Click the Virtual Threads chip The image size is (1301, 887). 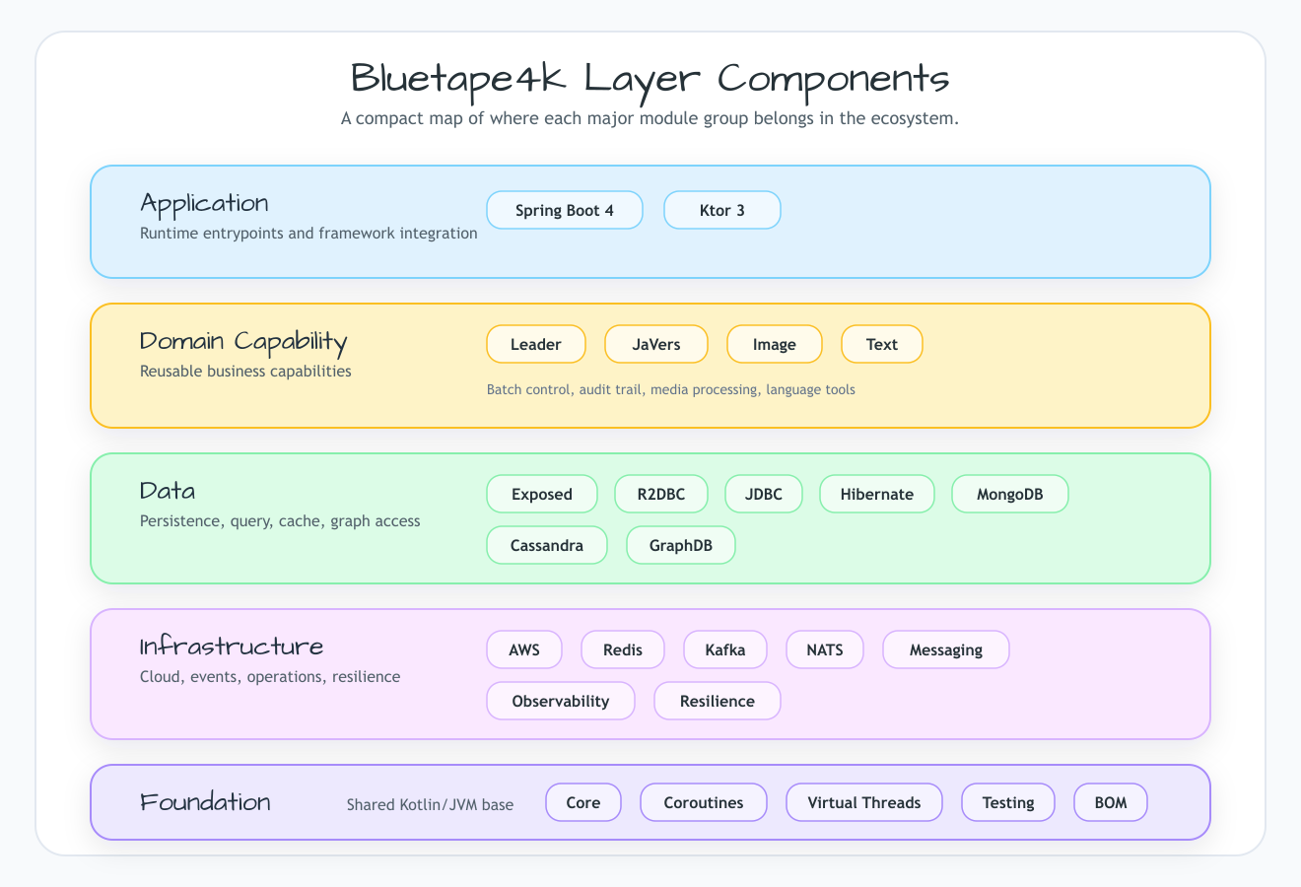(x=864, y=802)
